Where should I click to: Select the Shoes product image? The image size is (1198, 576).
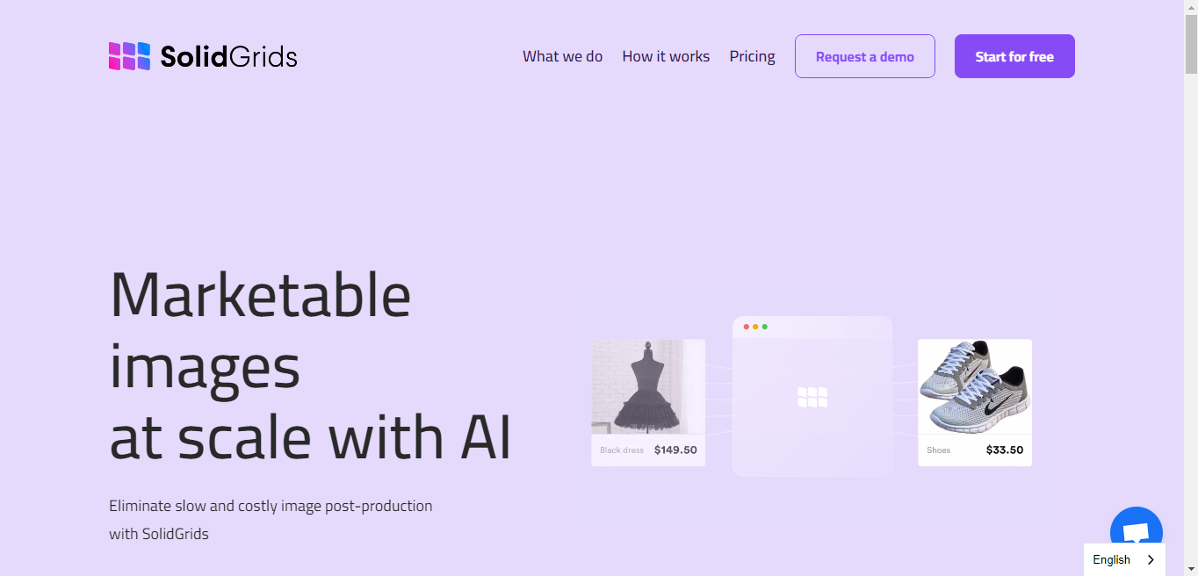975,386
